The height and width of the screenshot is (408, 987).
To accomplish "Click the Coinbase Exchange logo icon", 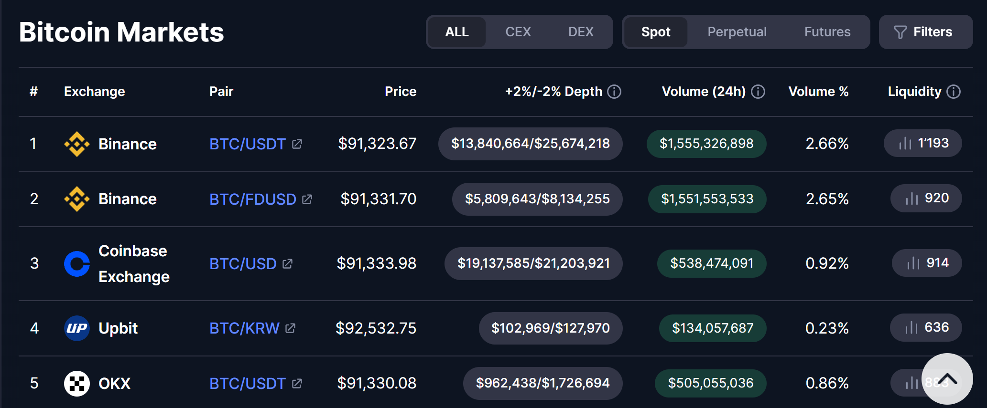I will pos(76,264).
